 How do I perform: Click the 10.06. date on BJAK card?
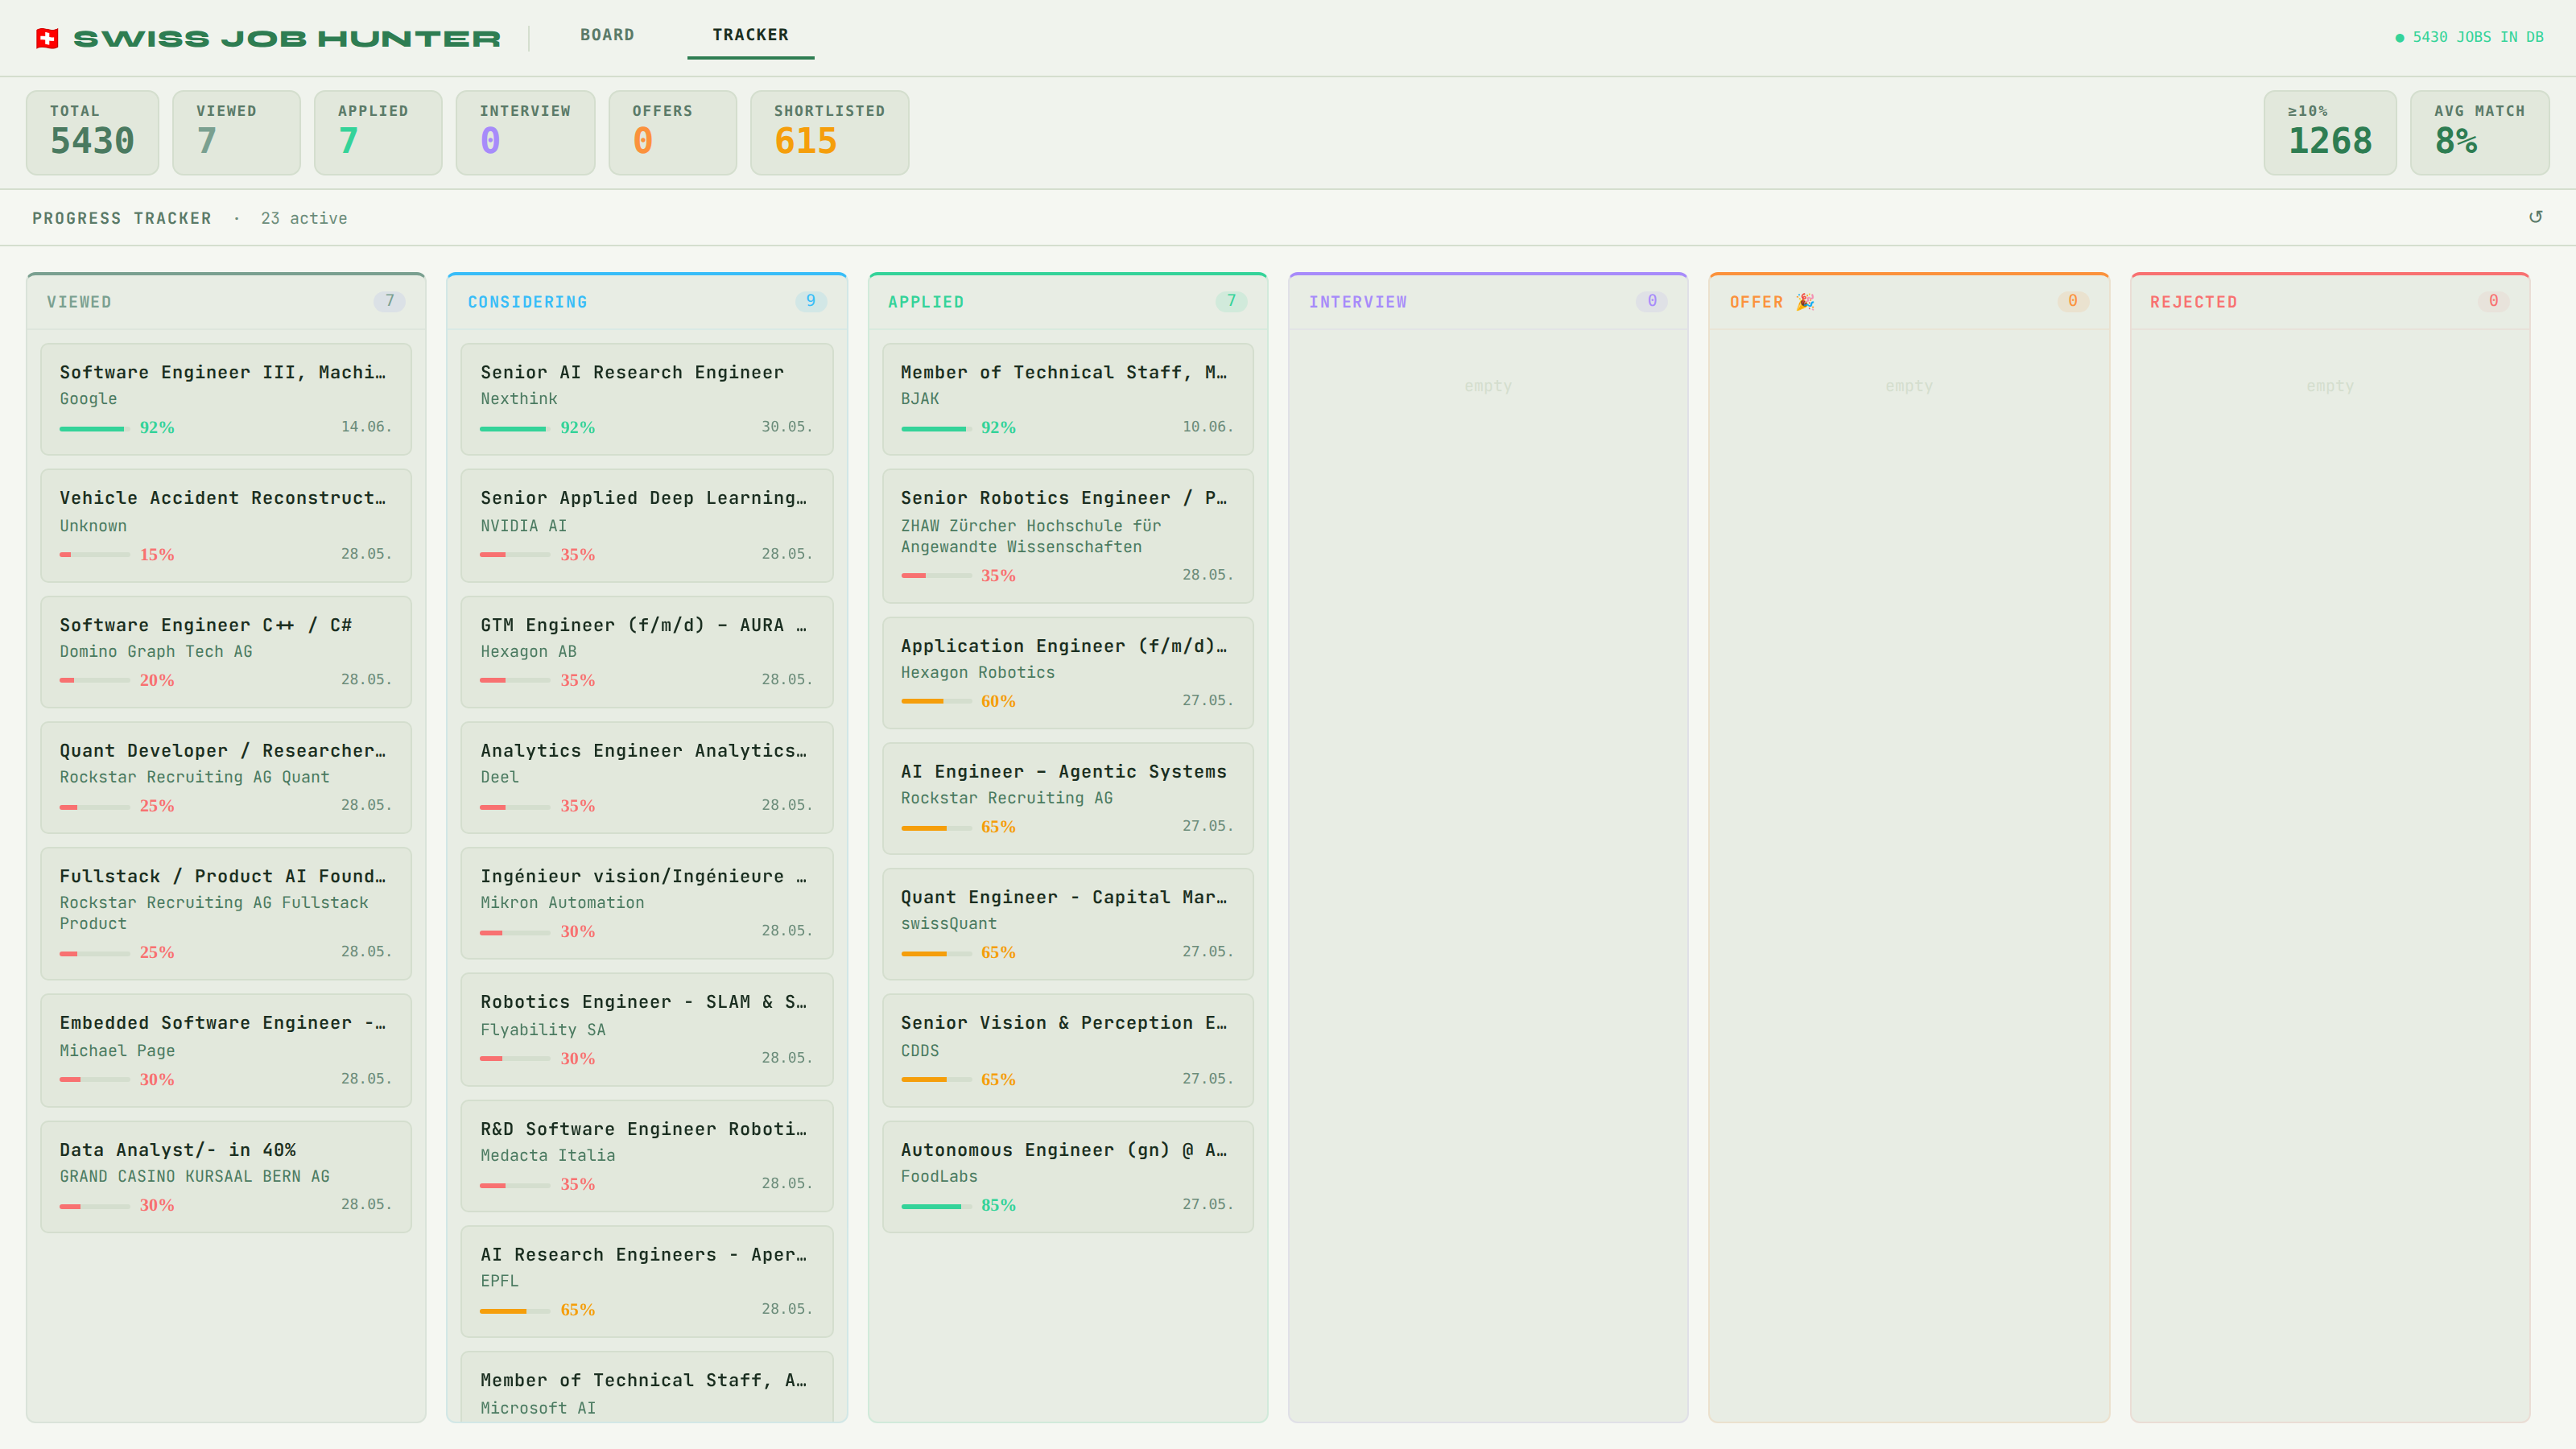pos(1208,427)
